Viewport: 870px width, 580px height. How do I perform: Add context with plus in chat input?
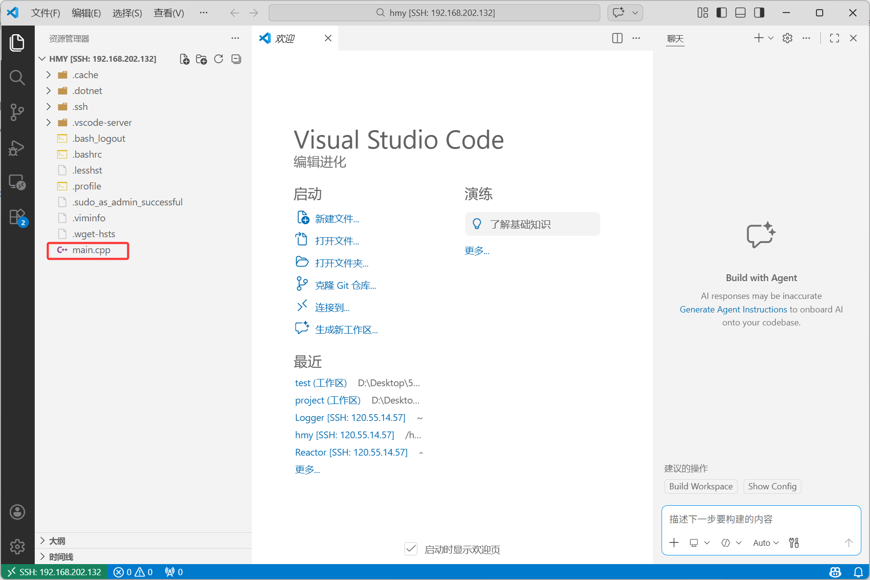click(674, 543)
